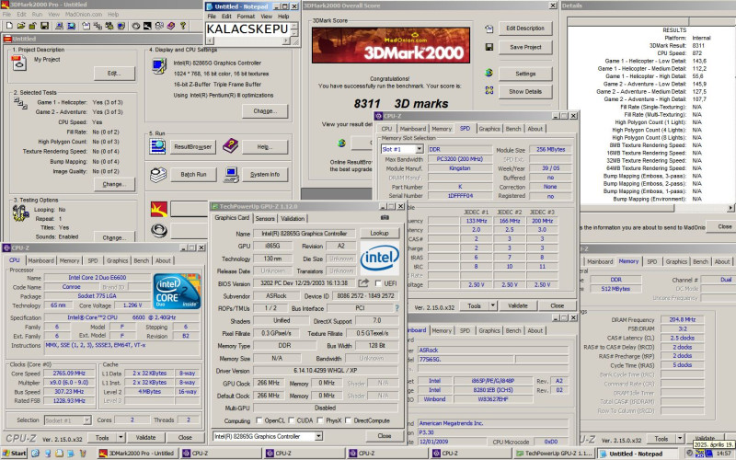Switch to the Validation tab in GPU-Z
The height and width of the screenshot is (460, 736).
click(x=293, y=219)
